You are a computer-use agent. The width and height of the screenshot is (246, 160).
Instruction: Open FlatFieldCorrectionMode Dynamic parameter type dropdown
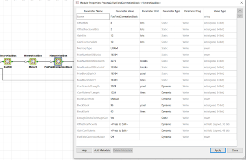(x=171, y=137)
